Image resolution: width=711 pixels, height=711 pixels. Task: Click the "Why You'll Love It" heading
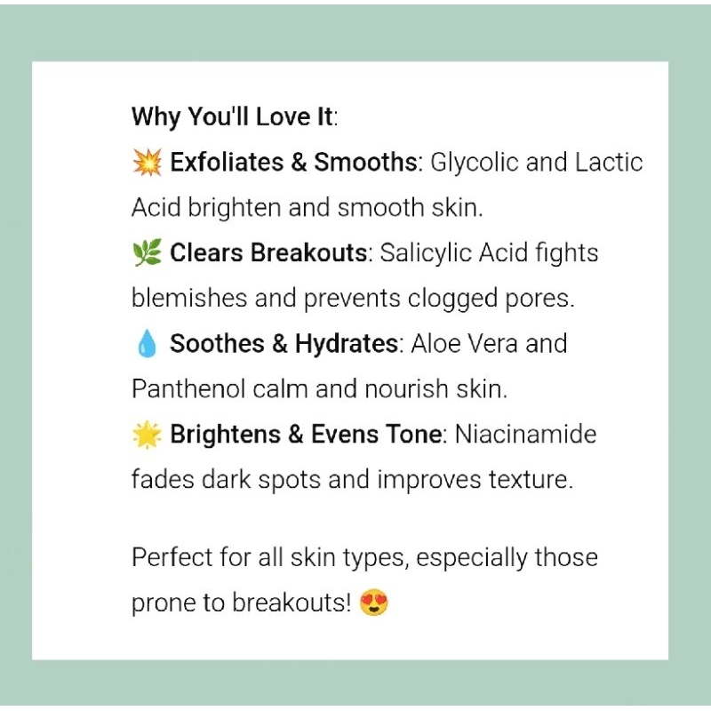(x=234, y=116)
